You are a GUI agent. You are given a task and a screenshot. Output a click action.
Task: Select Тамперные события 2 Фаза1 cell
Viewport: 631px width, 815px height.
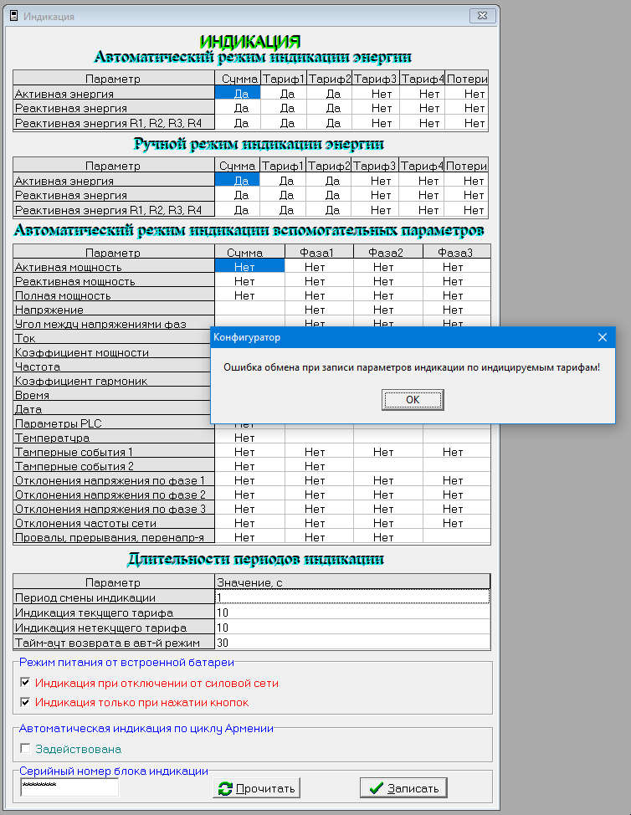[x=319, y=466]
